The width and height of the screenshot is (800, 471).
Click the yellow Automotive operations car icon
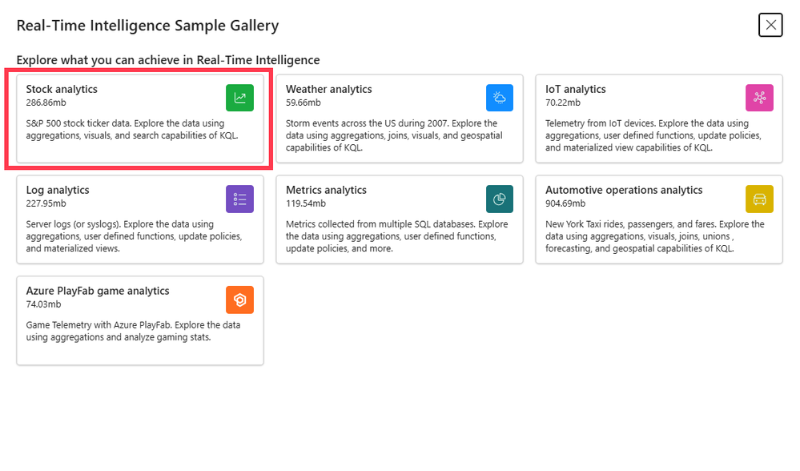tap(759, 199)
